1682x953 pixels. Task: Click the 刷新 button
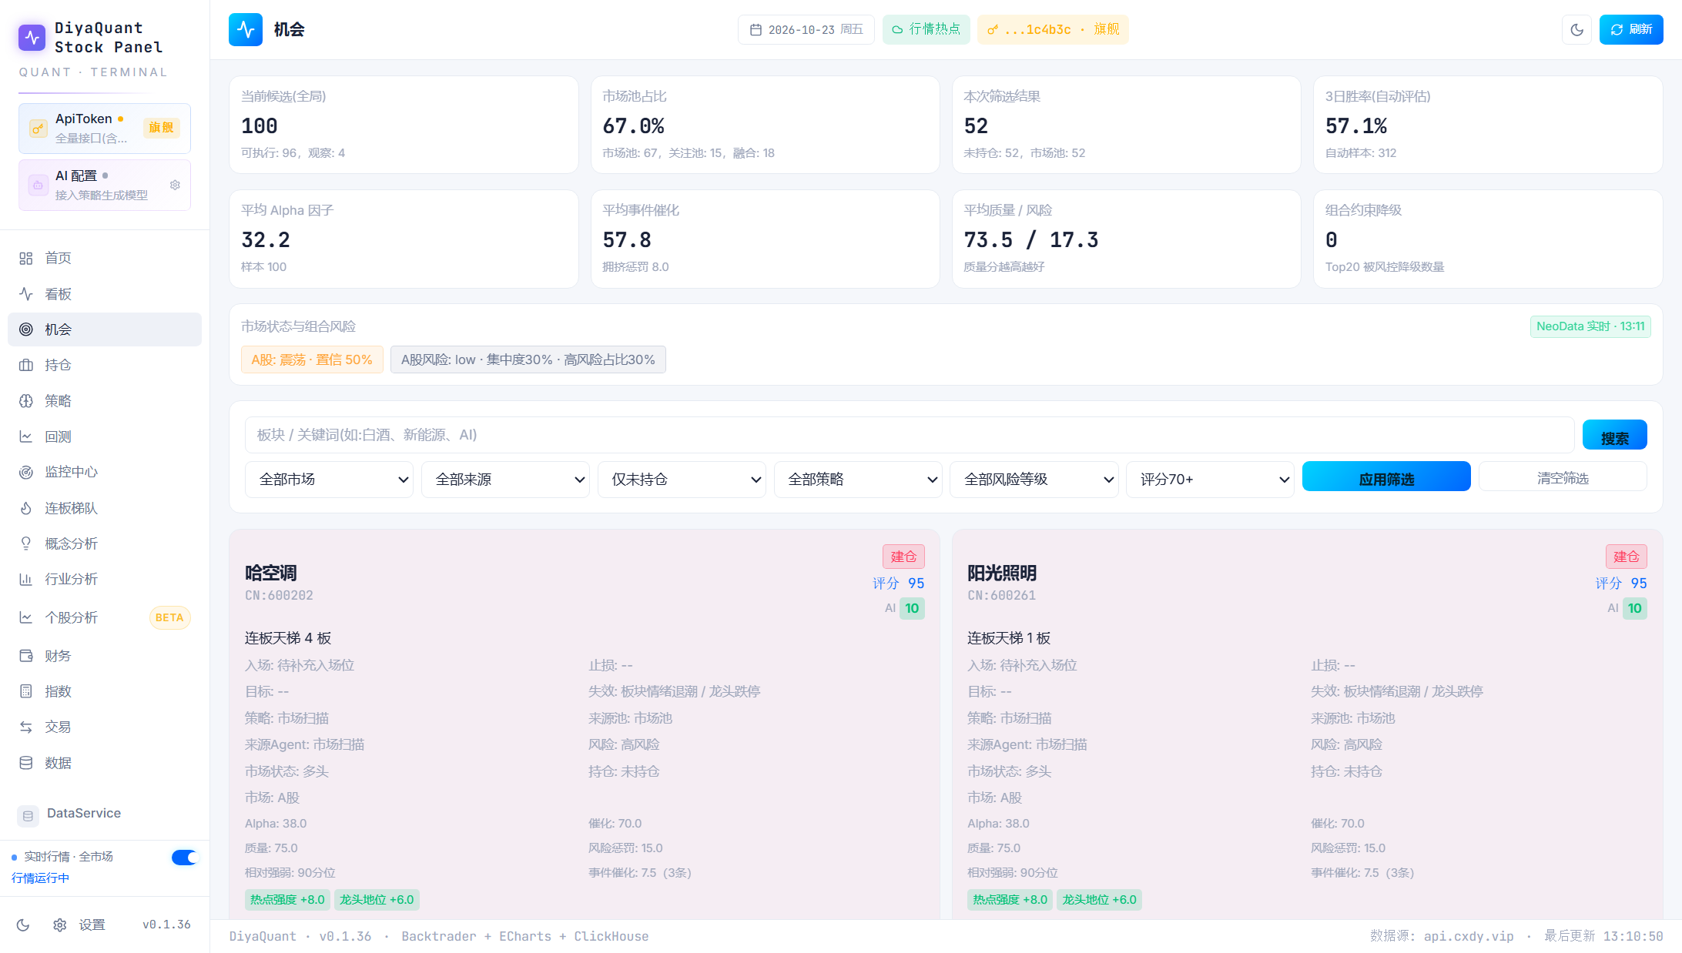click(1631, 29)
